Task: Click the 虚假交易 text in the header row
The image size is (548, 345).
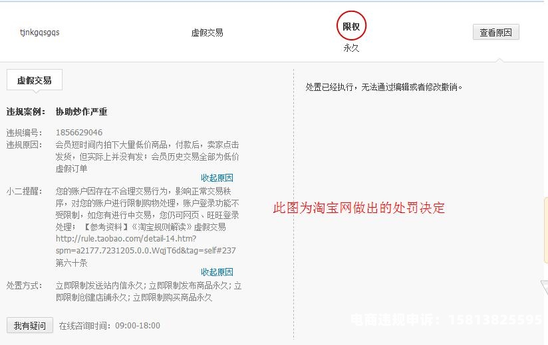Action: coord(207,33)
